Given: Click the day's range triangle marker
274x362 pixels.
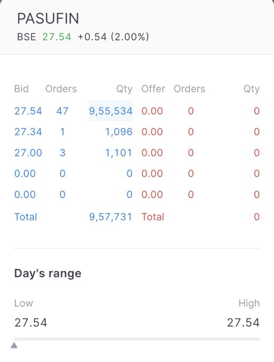Looking at the screenshot, I should (x=14, y=345).
